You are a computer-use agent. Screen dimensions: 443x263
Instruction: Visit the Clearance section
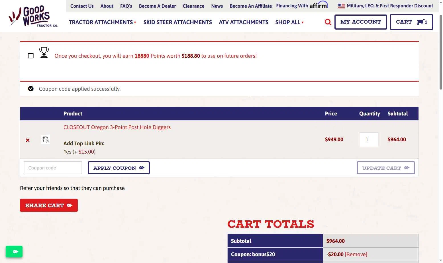pos(193,6)
